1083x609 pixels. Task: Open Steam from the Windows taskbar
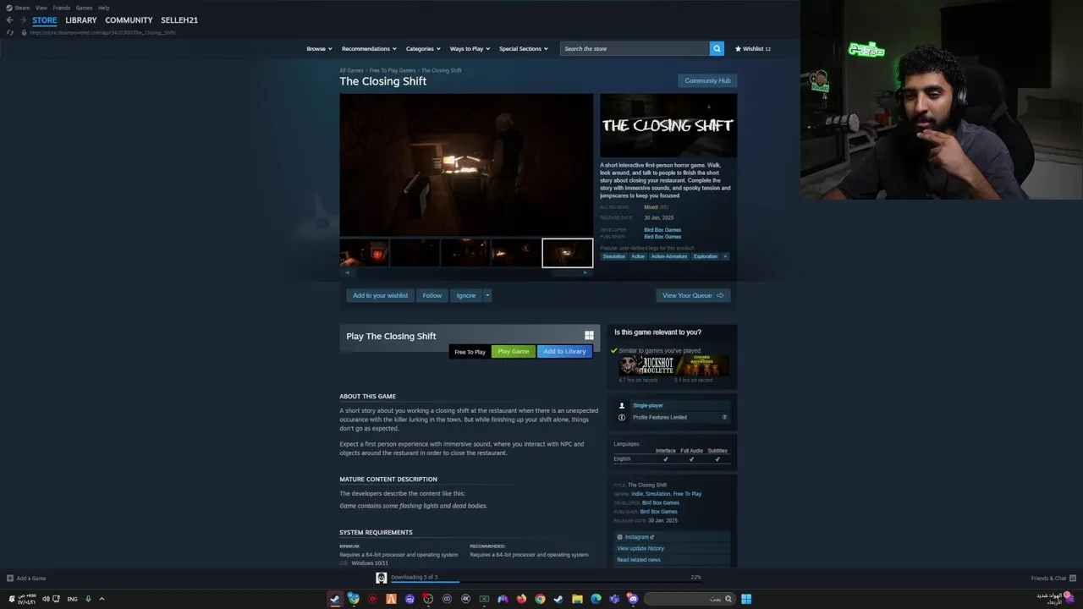[x=335, y=599]
